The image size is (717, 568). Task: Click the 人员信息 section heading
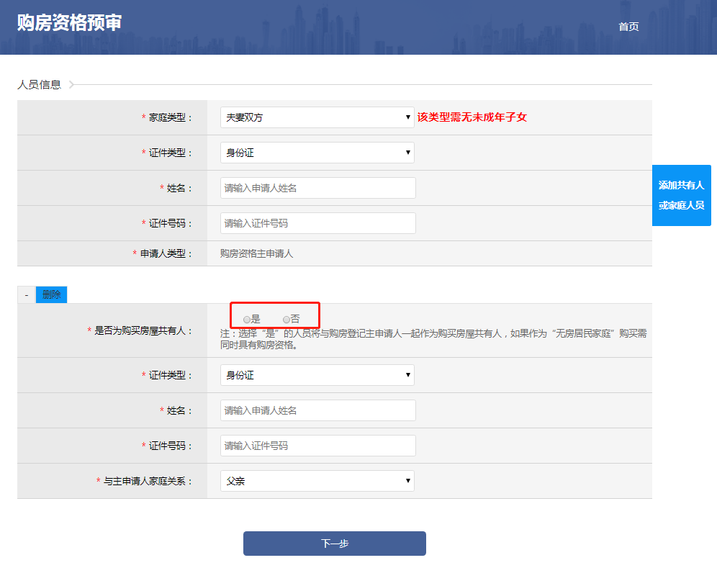click(39, 85)
